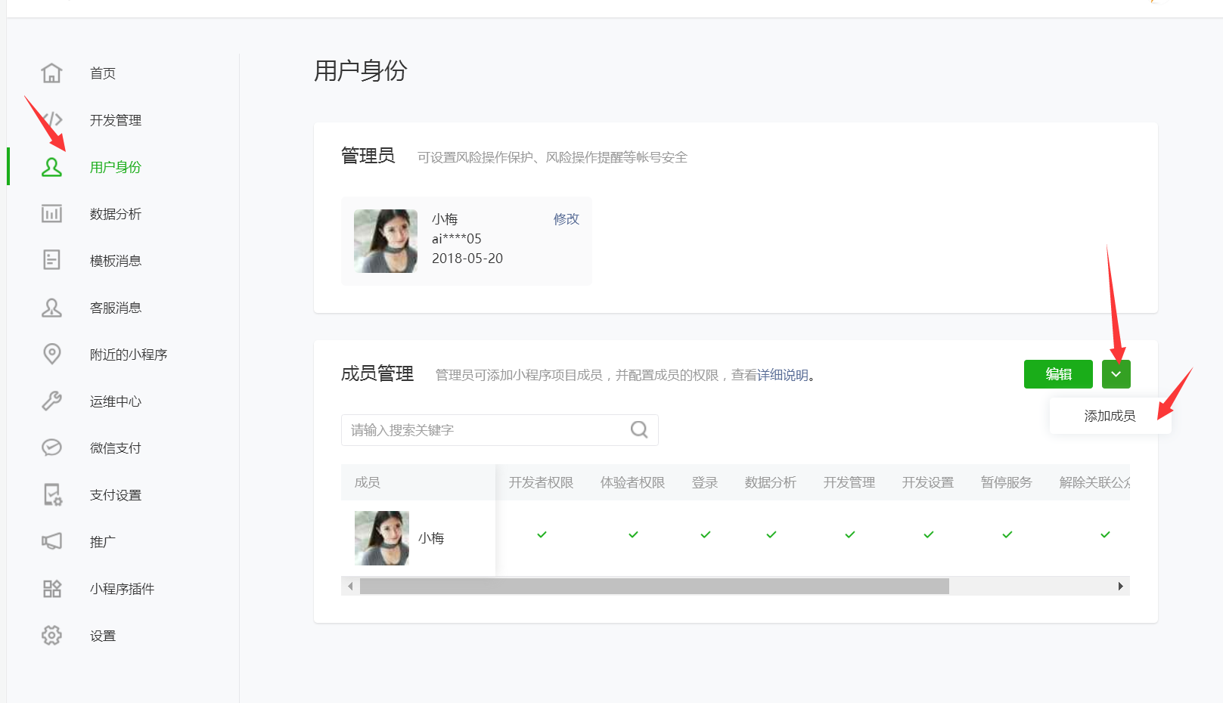Click the horizontal scrollbar thumb under the table
The width and height of the screenshot is (1223, 703).
(654, 587)
